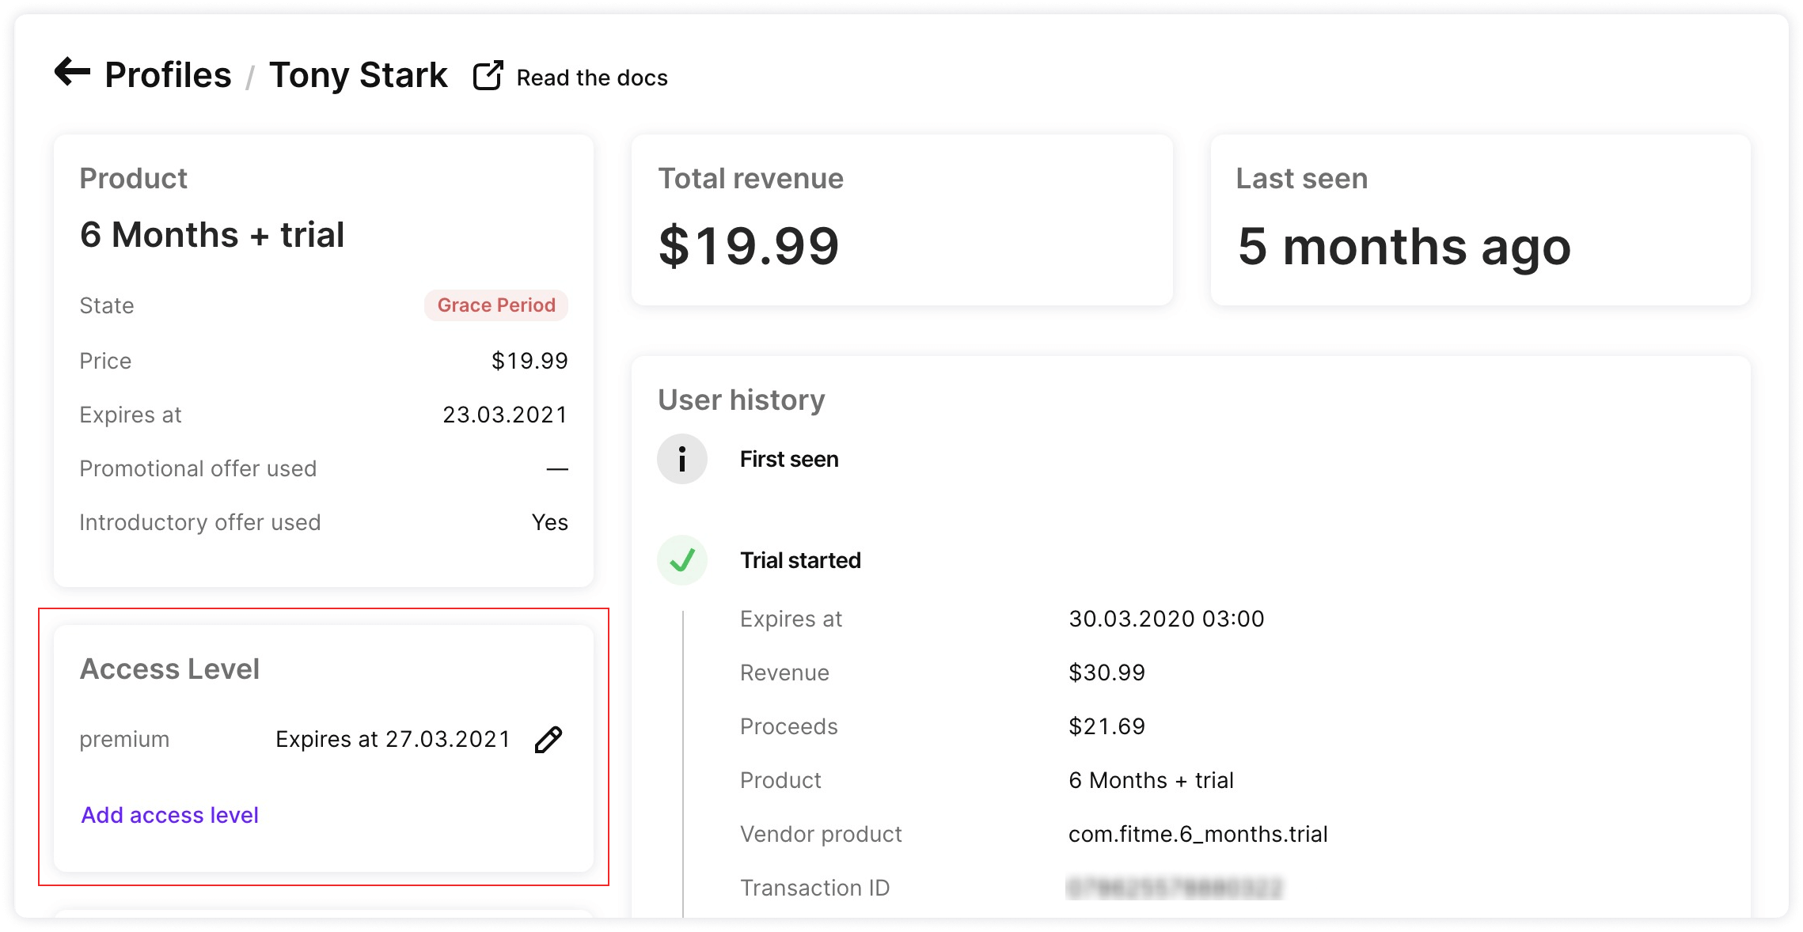Open the Read the docs link
The width and height of the screenshot is (1803, 932).
591,78
